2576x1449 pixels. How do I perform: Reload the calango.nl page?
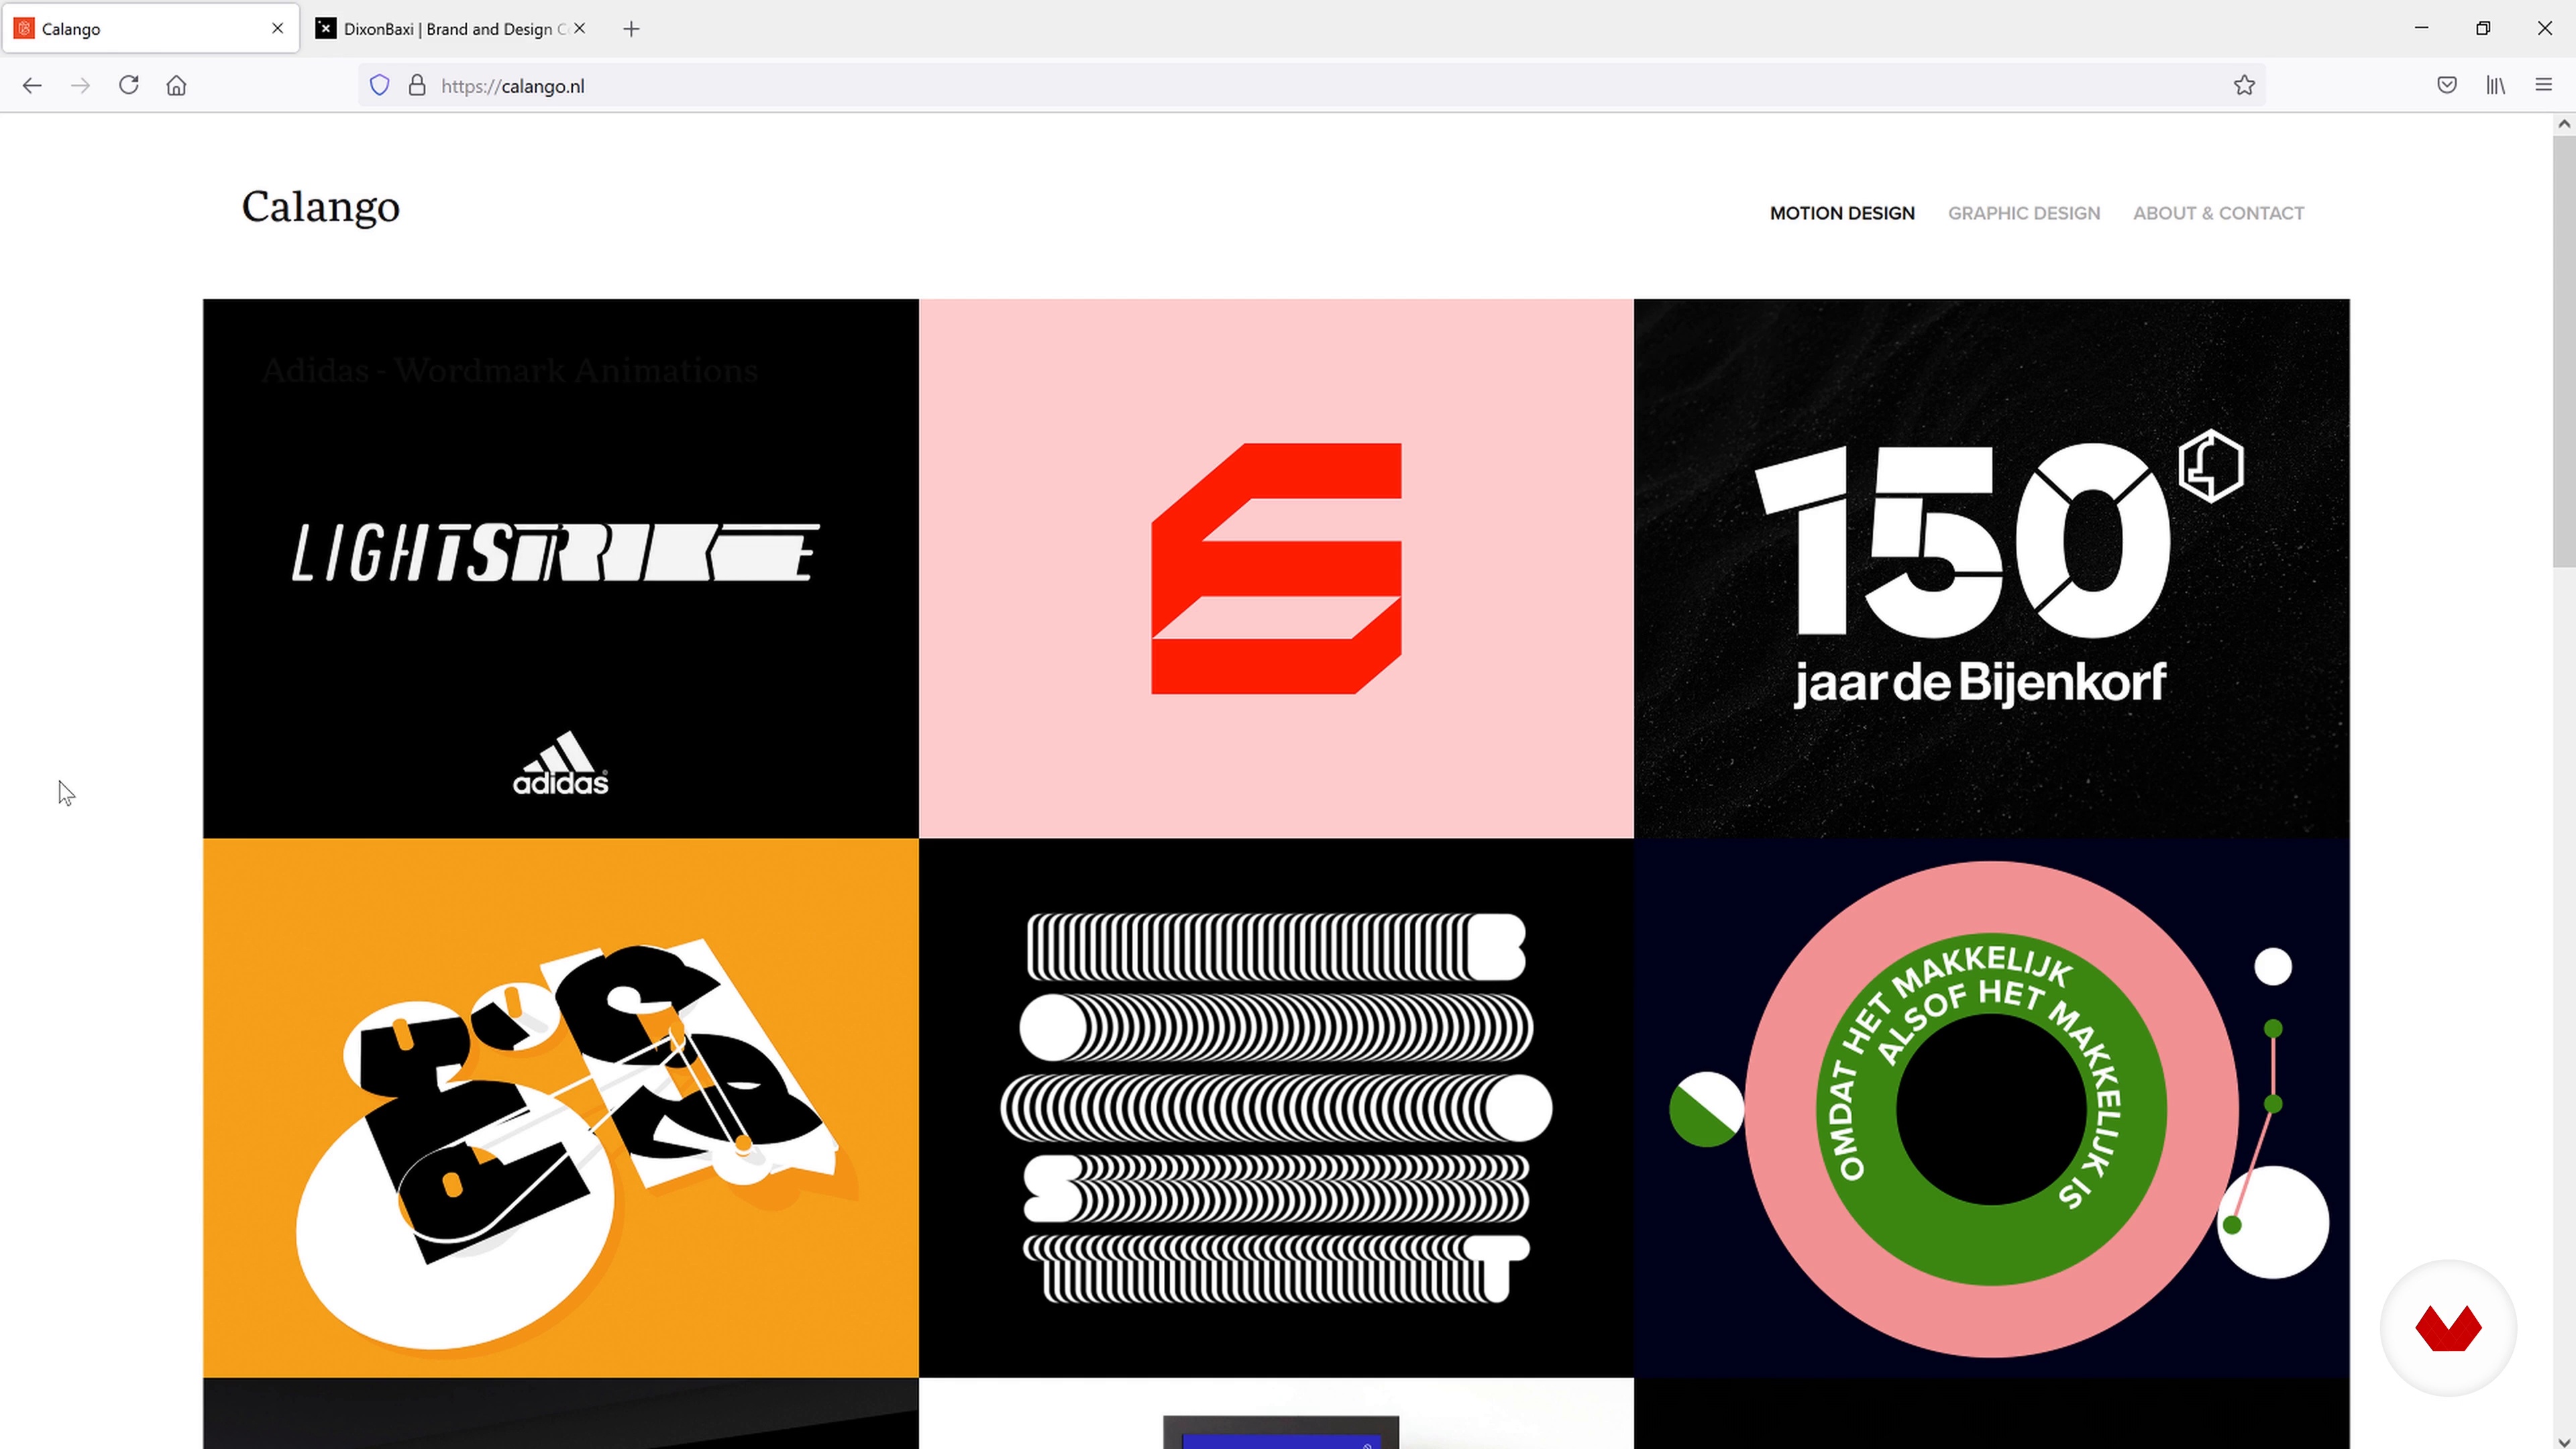click(x=128, y=85)
